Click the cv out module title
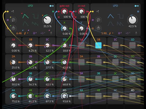This screenshot has height=109, width=146. [x=82, y=6]
